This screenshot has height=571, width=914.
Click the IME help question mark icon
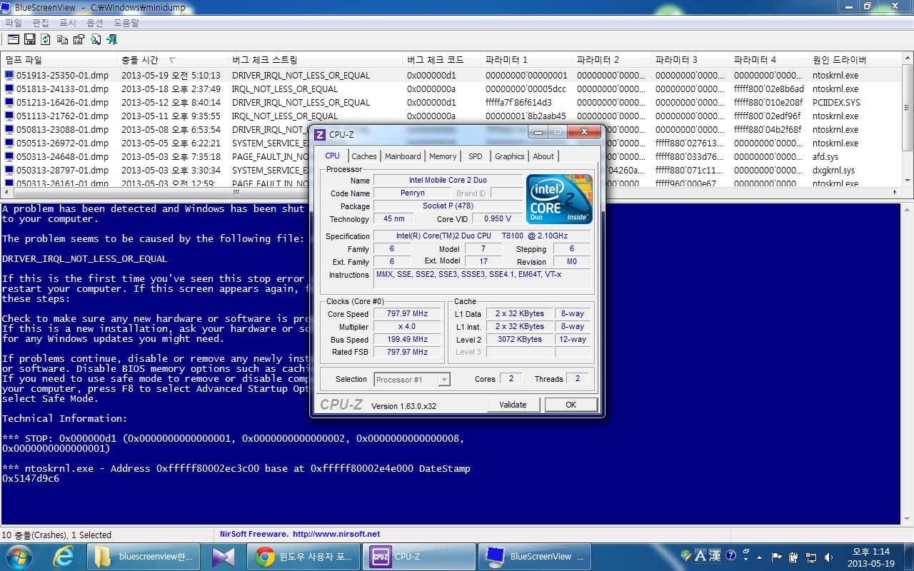pyautogui.click(x=730, y=555)
